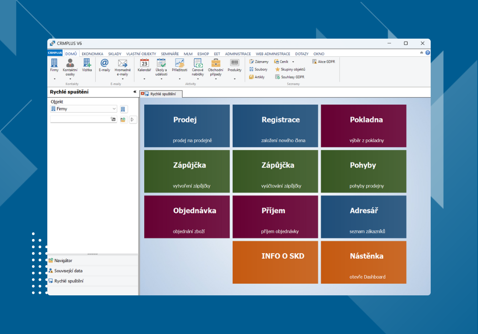Open the Artikly list item
The image size is (478, 334).
[x=257, y=77]
